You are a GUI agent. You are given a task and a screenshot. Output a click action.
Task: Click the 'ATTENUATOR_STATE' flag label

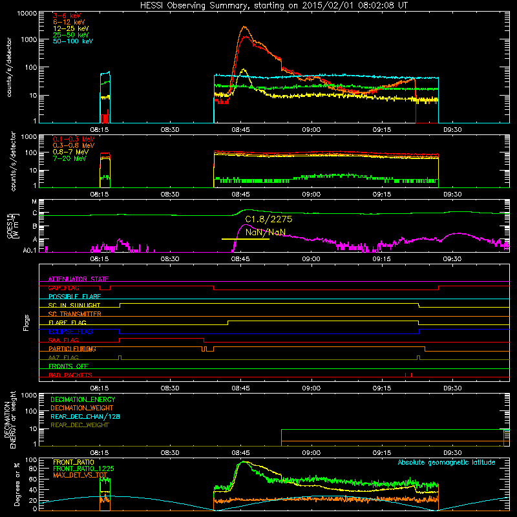point(78,279)
